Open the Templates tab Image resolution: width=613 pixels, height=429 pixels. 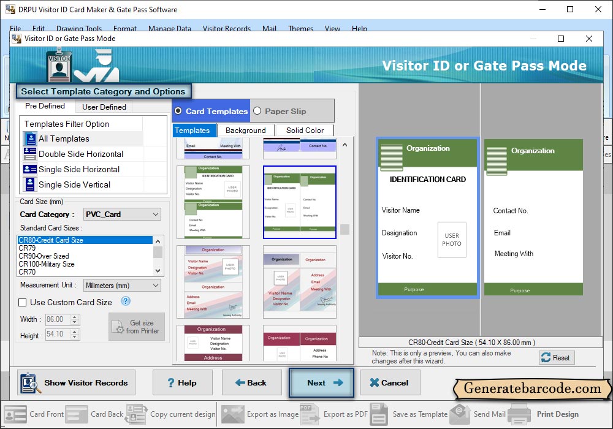[x=194, y=131]
